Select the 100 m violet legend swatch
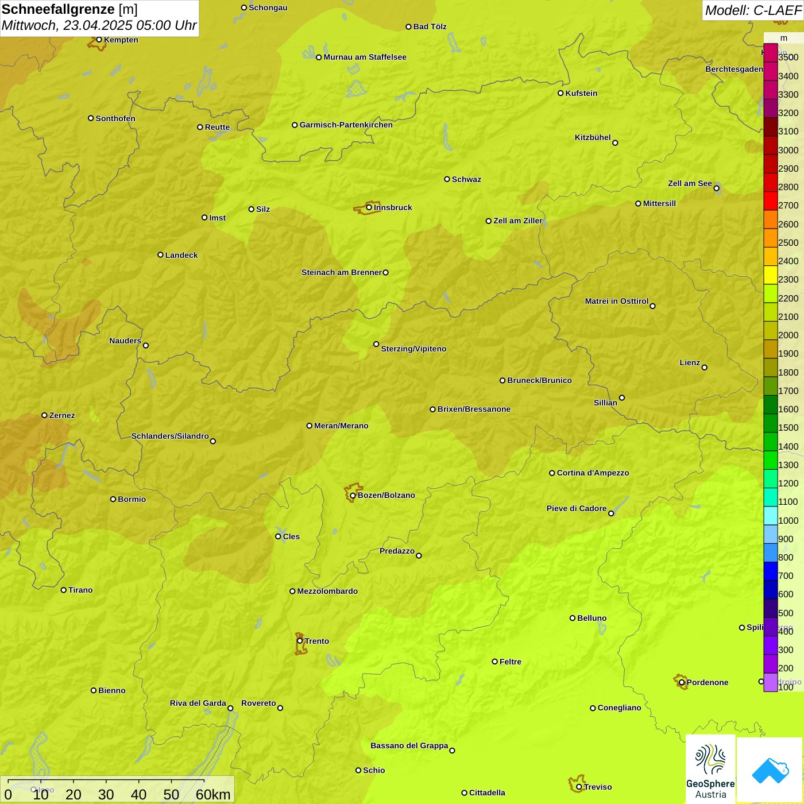The image size is (804, 804). click(x=771, y=682)
